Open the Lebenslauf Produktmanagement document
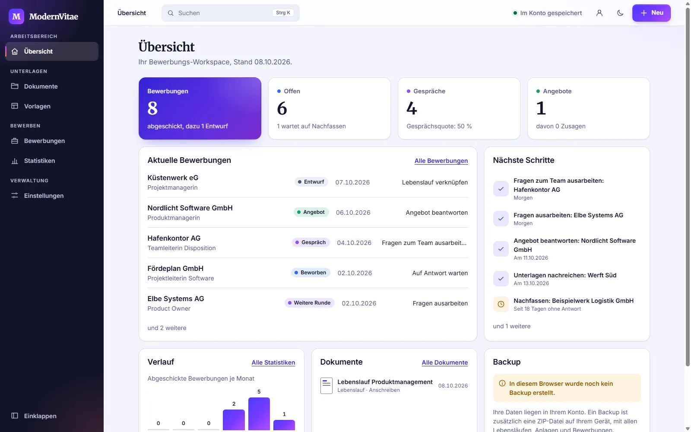The height and width of the screenshot is (432, 691). [x=394, y=386]
